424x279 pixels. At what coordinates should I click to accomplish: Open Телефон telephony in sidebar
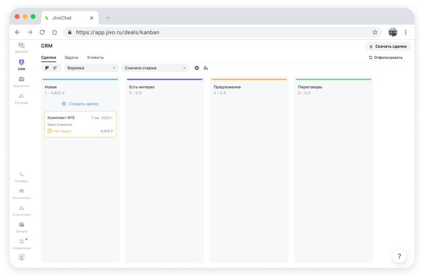(22, 177)
